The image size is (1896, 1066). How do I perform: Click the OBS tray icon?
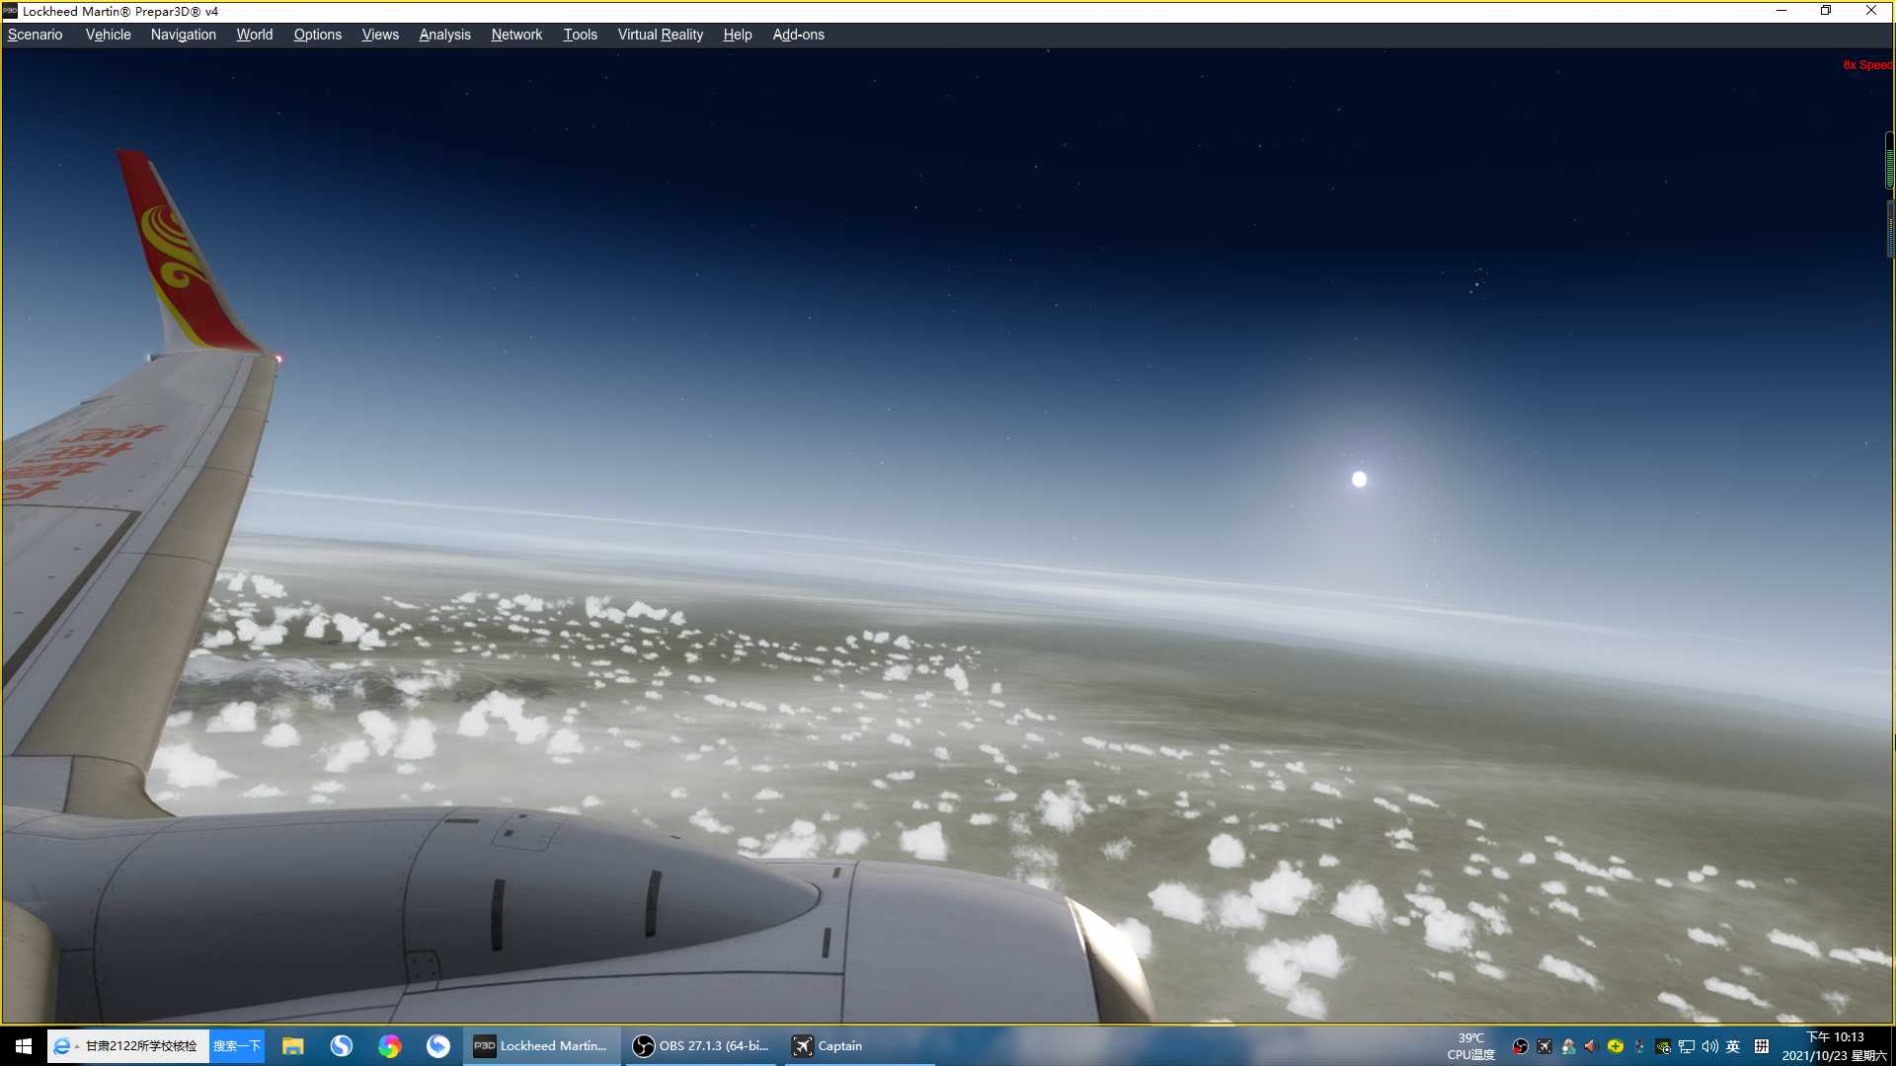1521,1046
